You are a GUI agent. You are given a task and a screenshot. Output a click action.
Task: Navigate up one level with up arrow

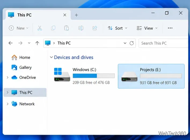click(x=37, y=43)
